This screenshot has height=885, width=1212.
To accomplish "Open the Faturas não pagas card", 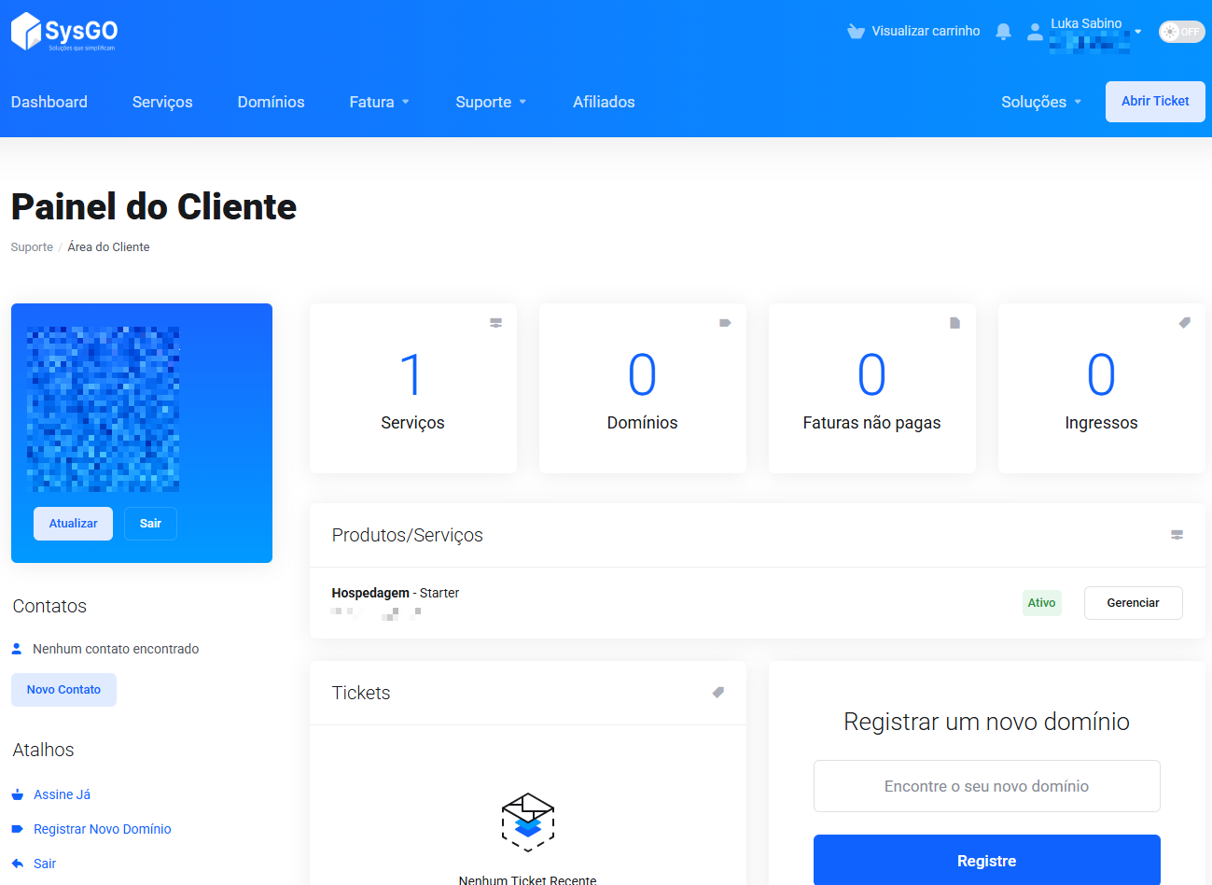I will (871, 388).
